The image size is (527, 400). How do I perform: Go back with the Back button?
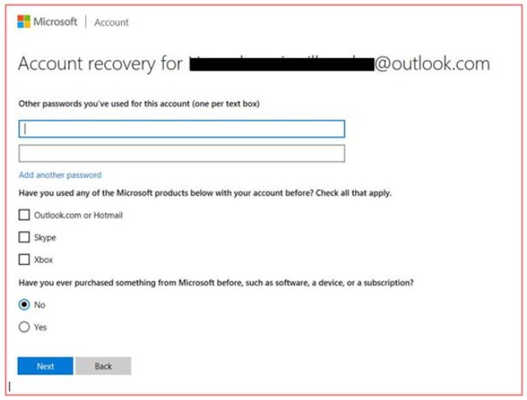pos(103,366)
